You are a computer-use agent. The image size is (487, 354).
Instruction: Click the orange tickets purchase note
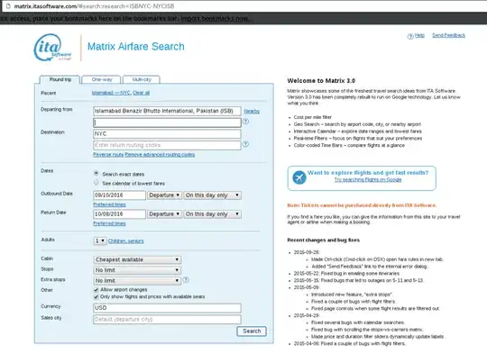(x=362, y=205)
